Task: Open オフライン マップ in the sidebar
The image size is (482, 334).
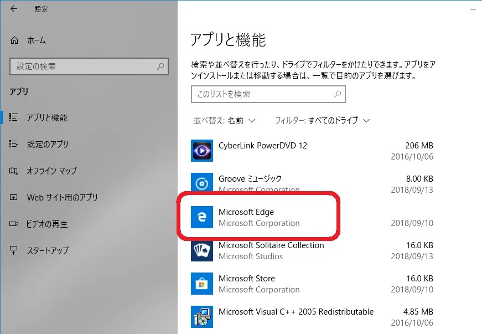Action: click(51, 171)
